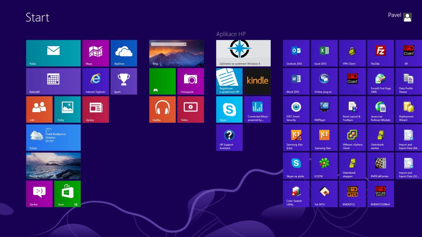
Task: Open Datenbank stoppen tile
Action: (x=352, y=166)
